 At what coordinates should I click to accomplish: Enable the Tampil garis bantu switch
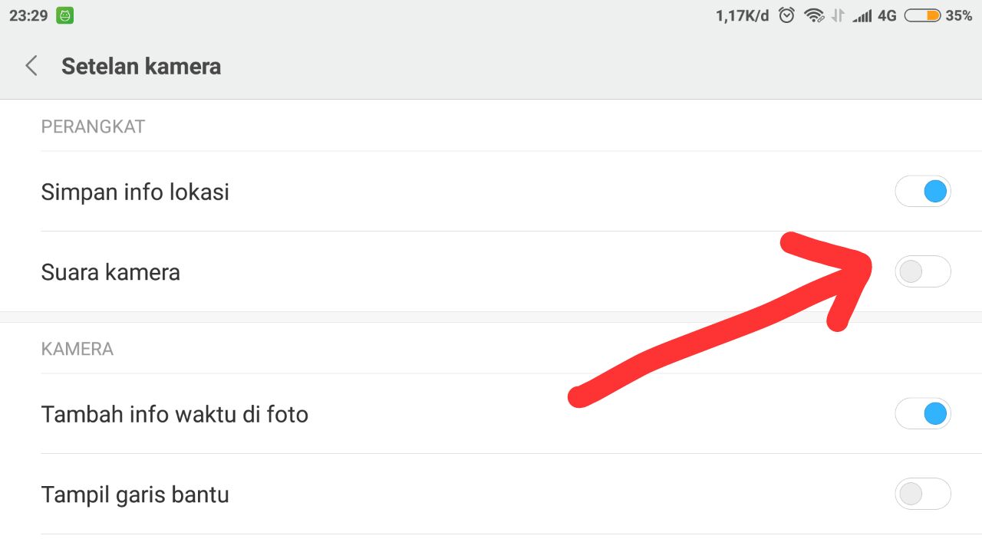click(923, 495)
